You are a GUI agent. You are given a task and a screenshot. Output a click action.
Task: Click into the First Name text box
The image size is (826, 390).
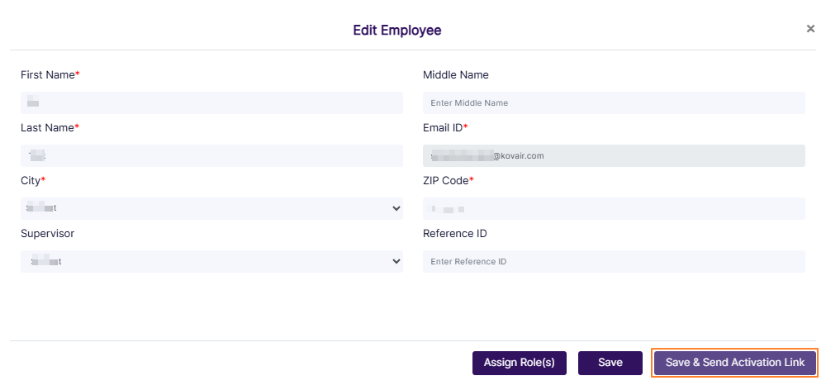(x=211, y=102)
